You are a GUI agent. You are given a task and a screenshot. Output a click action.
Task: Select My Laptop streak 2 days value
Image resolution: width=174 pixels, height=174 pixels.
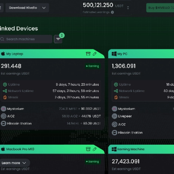point(77,97)
